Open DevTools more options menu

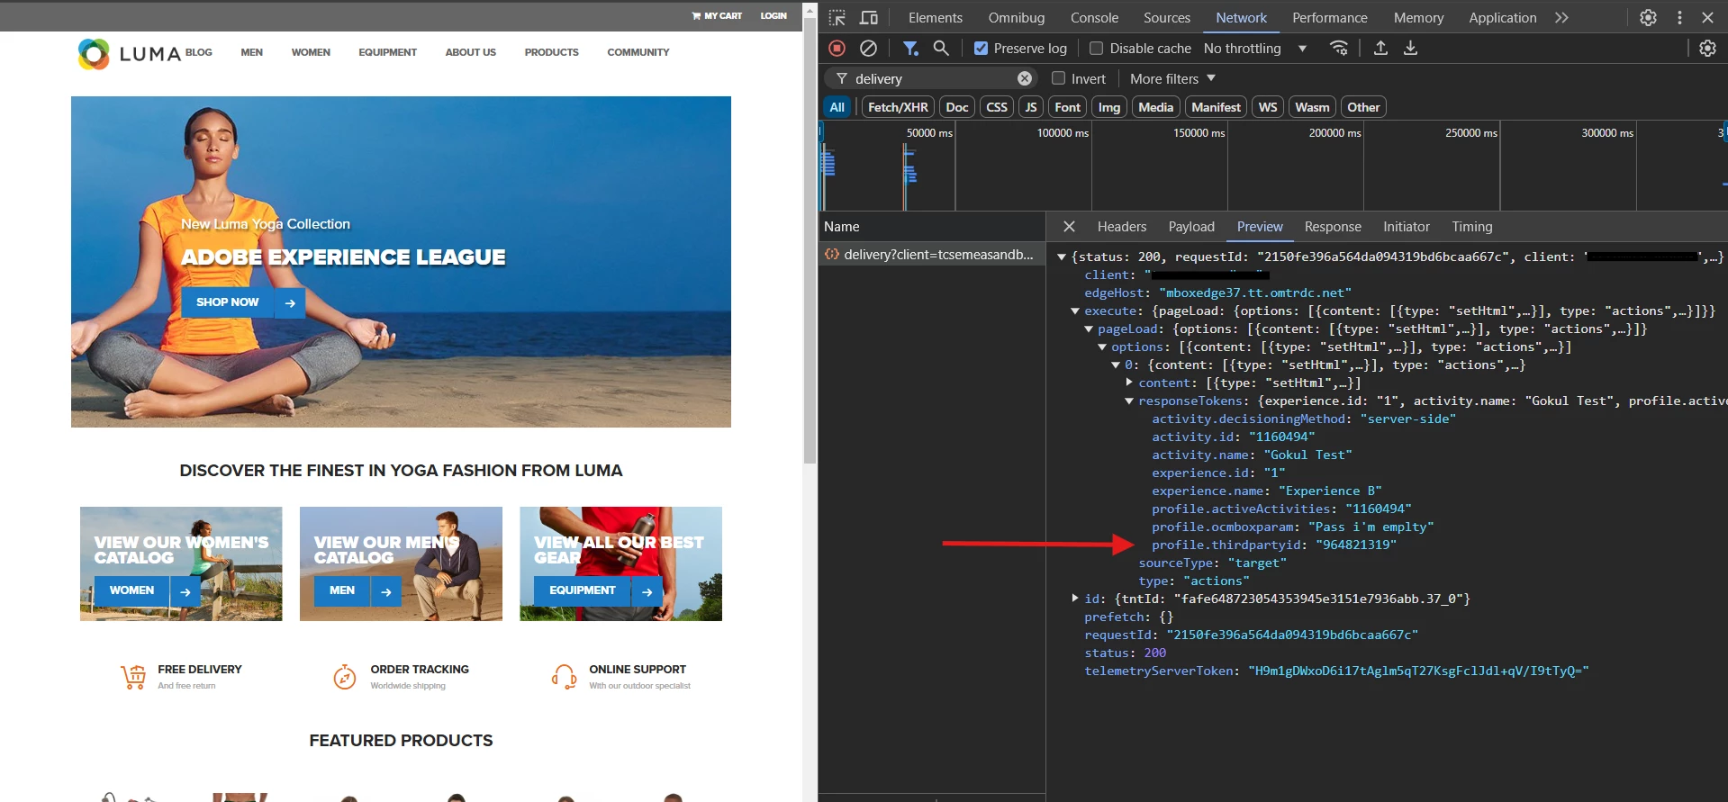coord(1679,18)
